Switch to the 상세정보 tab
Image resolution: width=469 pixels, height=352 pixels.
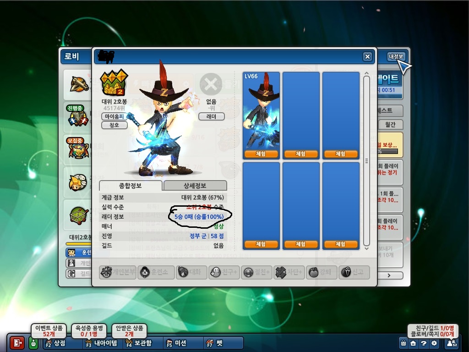(x=195, y=186)
